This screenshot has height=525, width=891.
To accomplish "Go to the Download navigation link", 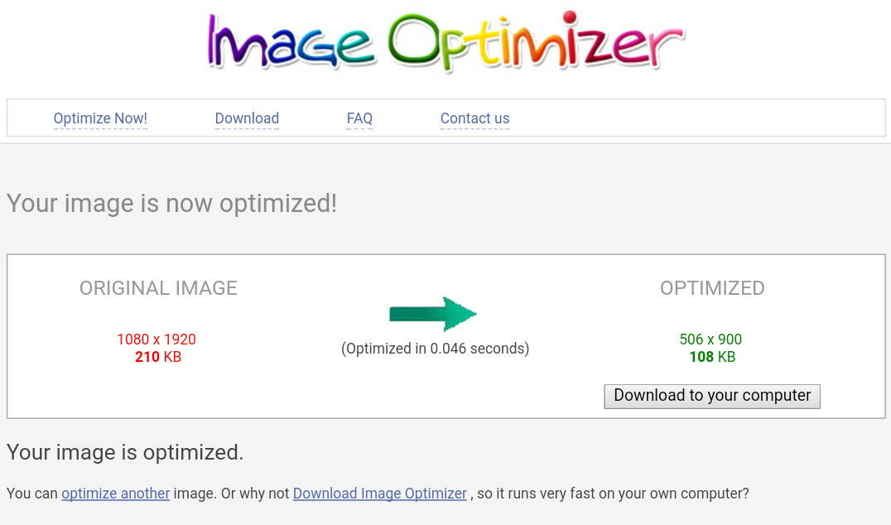I will click(x=247, y=118).
